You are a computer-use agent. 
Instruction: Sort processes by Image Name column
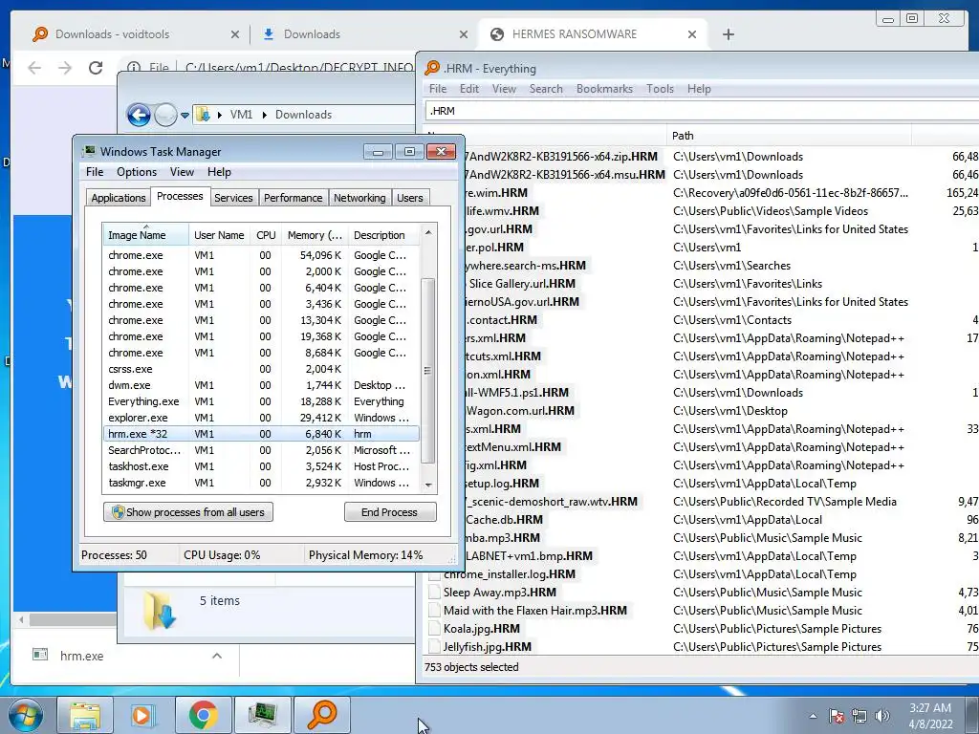point(145,235)
